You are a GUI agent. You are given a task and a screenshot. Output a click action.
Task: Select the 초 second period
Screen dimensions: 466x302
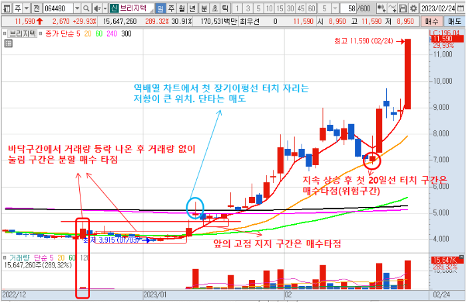click(x=214, y=8)
